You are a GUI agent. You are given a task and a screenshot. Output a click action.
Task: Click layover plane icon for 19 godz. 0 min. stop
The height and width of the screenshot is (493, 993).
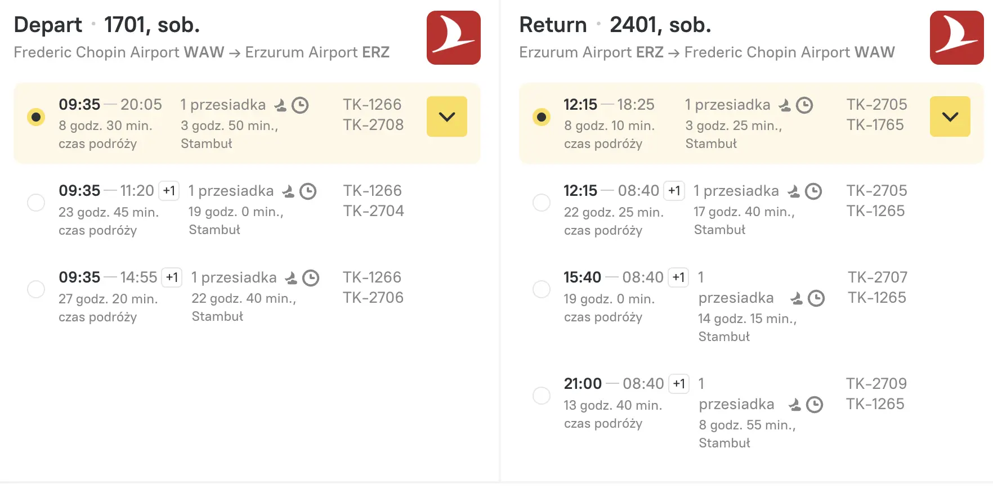(288, 191)
